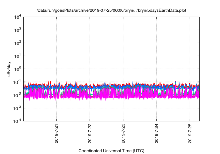Click the 2019-7-21 date tick label
This screenshot has height=154, width=220.
56,133
